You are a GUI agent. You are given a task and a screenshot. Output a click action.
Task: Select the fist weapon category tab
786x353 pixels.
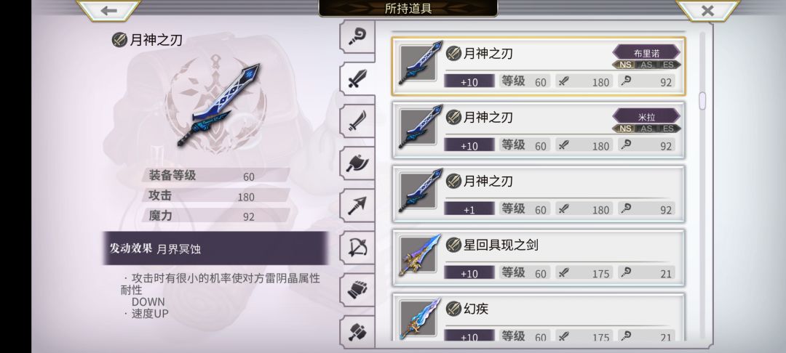[x=357, y=290]
